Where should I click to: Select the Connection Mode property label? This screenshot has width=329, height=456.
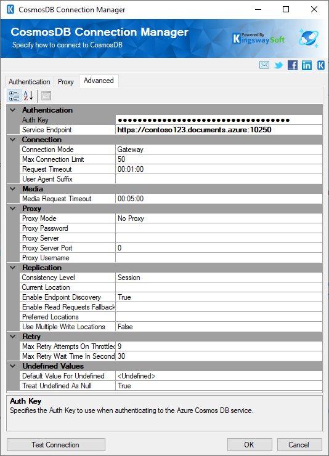[x=48, y=150]
